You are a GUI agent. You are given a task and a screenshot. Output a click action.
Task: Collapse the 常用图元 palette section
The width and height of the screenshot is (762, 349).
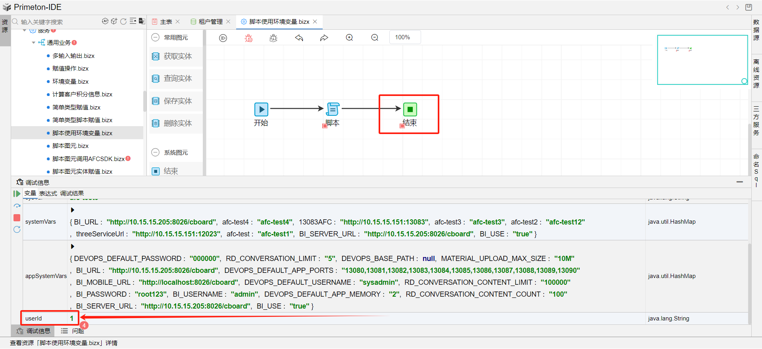156,37
